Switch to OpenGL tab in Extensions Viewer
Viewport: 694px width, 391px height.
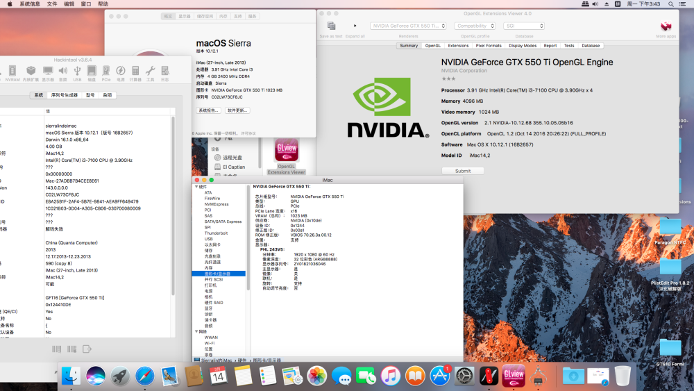coord(433,46)
